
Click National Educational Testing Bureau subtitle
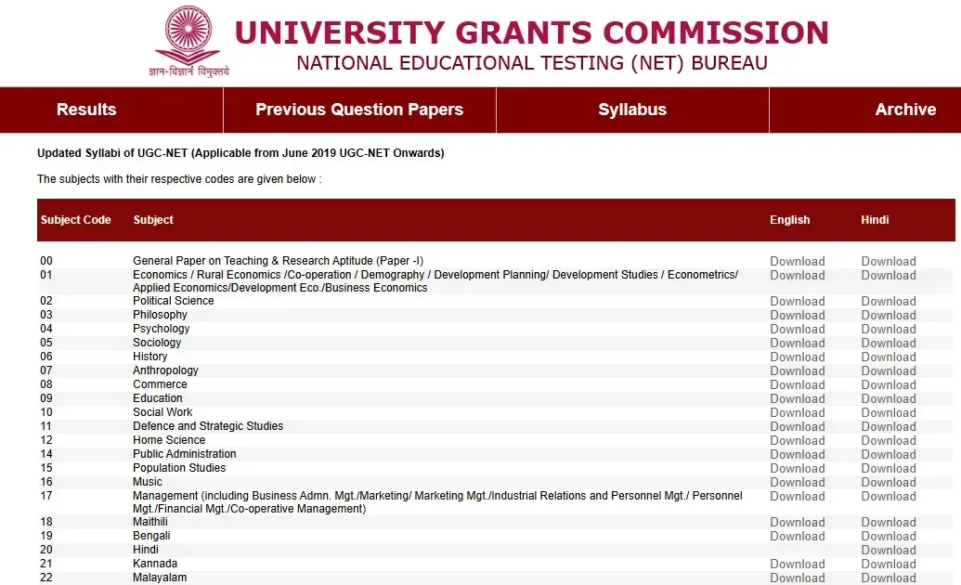pyautogui.click(x=532, y=63)
